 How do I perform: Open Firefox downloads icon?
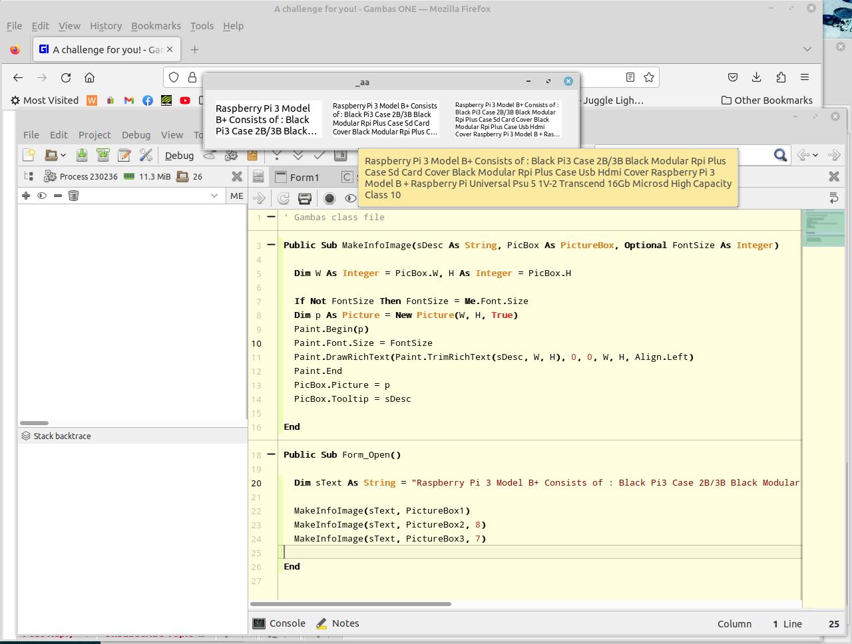(757, 77)
